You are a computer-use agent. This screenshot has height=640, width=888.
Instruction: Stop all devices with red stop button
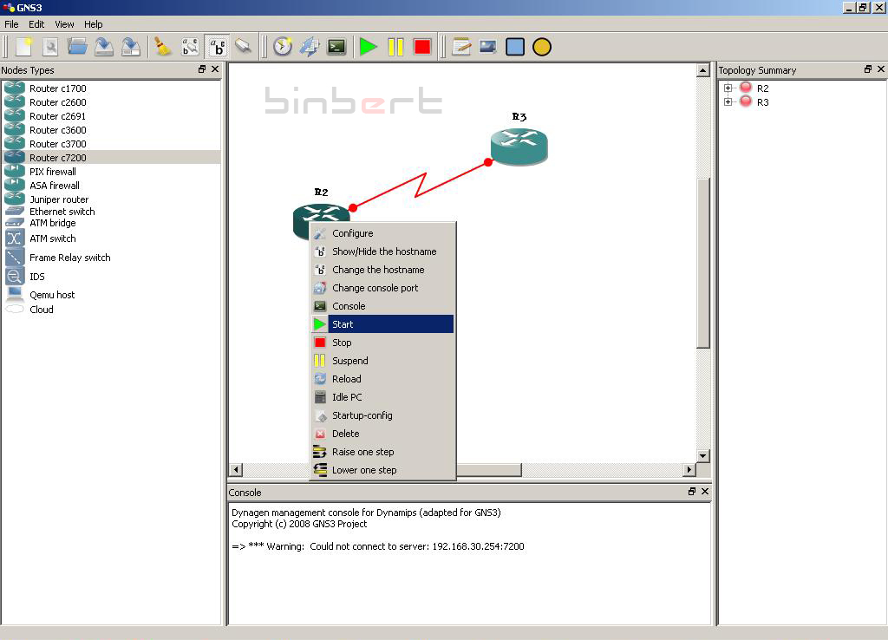pyautogui.click(x=422, y=47)
